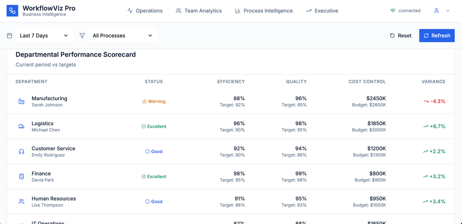Click the Reset button
This screenshot has width=462, height=224.
[401, 36]
